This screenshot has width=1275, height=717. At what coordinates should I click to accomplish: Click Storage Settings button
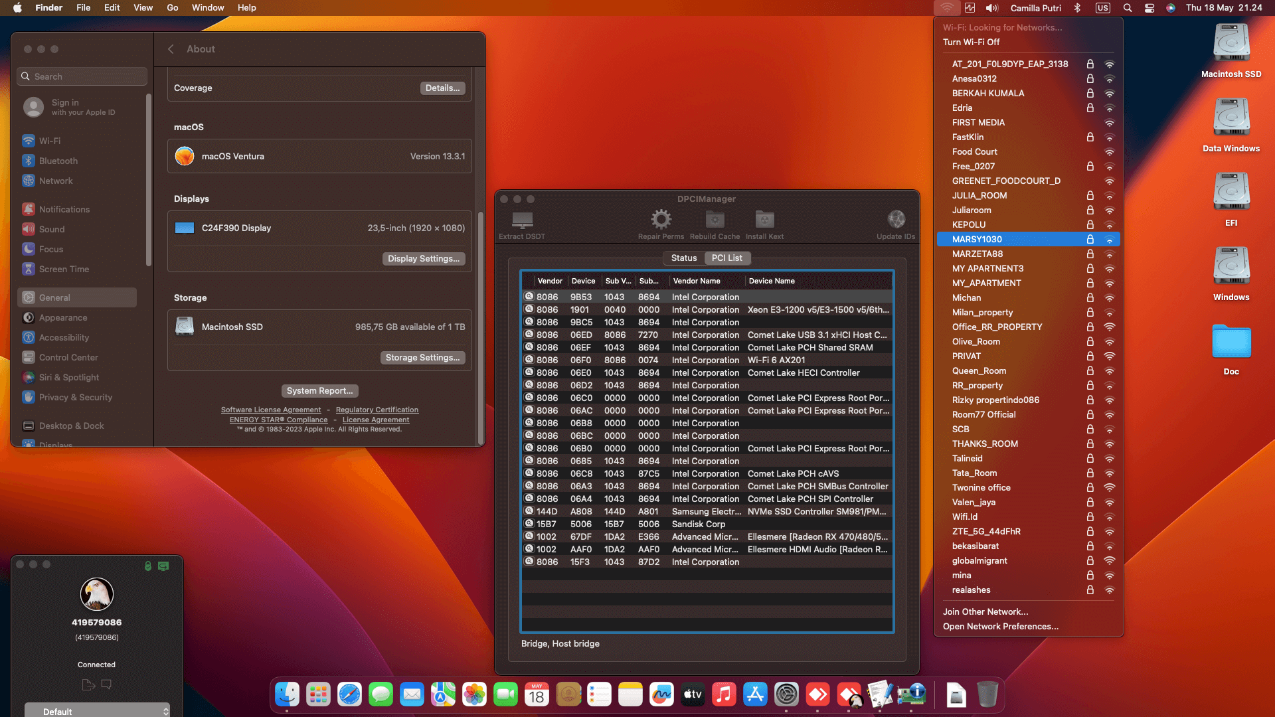[422, 358]
